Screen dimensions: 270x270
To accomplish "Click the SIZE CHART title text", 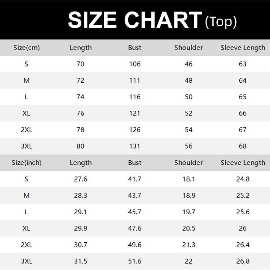I will point(135,20).
